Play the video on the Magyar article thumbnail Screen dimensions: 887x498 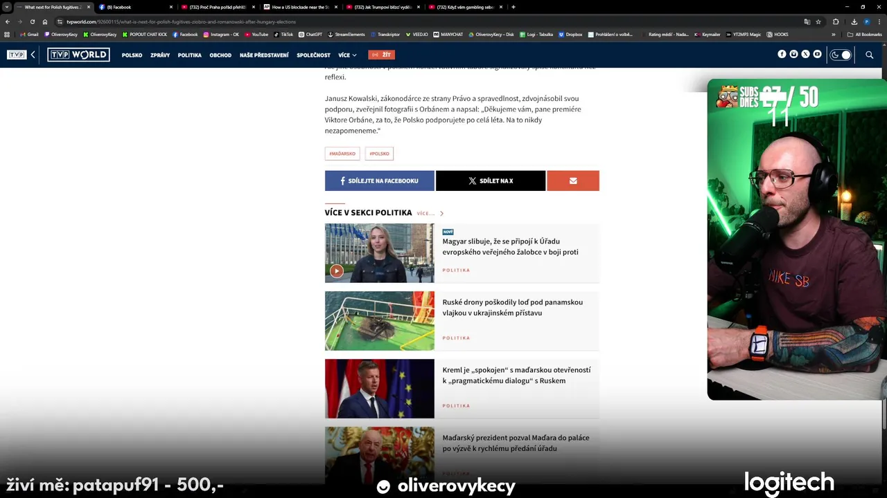336,271
